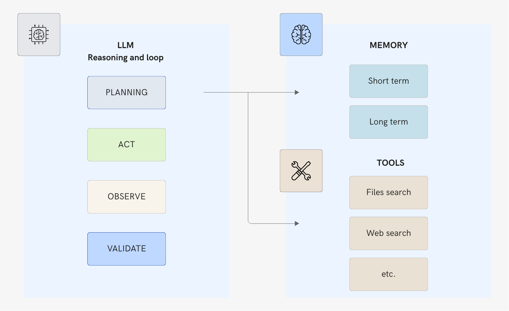The width and height of the screenshot is (509, 311).
Task: Pick the Files search tool box
Action: tap(388, 192)
